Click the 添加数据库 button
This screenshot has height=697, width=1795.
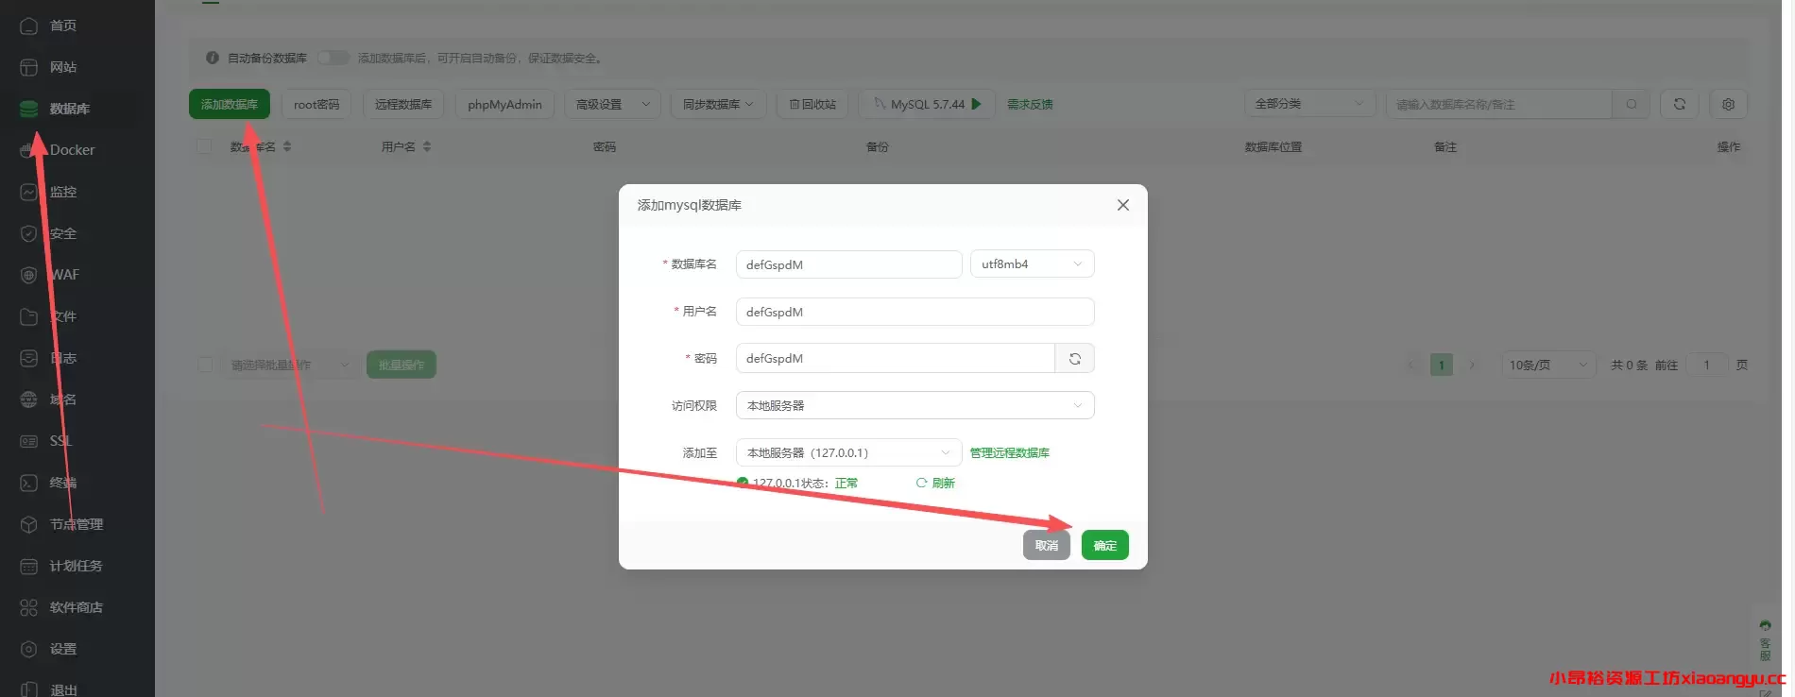[x=230, y=104]
